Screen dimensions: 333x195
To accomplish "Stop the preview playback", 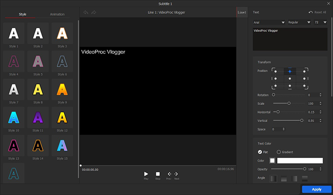I will pos(158,175).
